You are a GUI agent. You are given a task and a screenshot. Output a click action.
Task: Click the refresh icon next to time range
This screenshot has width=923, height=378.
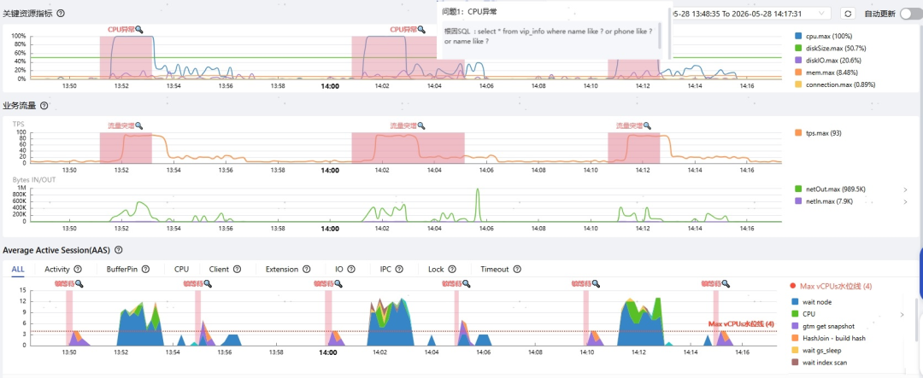848,14
